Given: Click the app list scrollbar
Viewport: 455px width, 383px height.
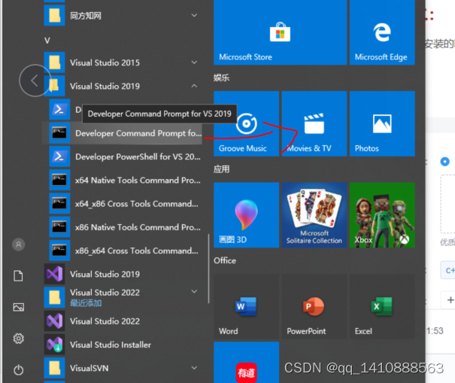Looking at the screenshot, I should pos(208,269).
